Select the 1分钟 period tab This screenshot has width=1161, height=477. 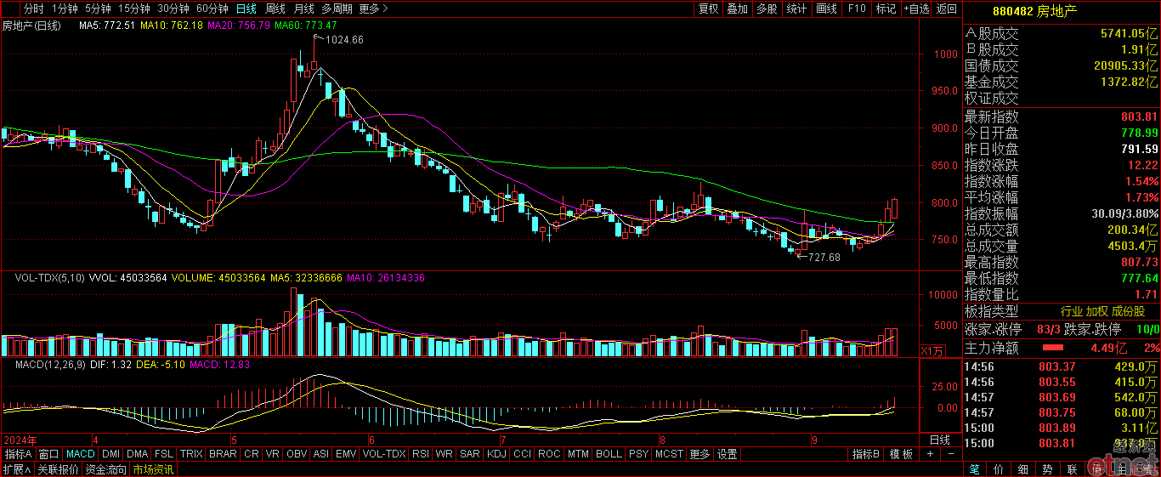pos(65,9)
